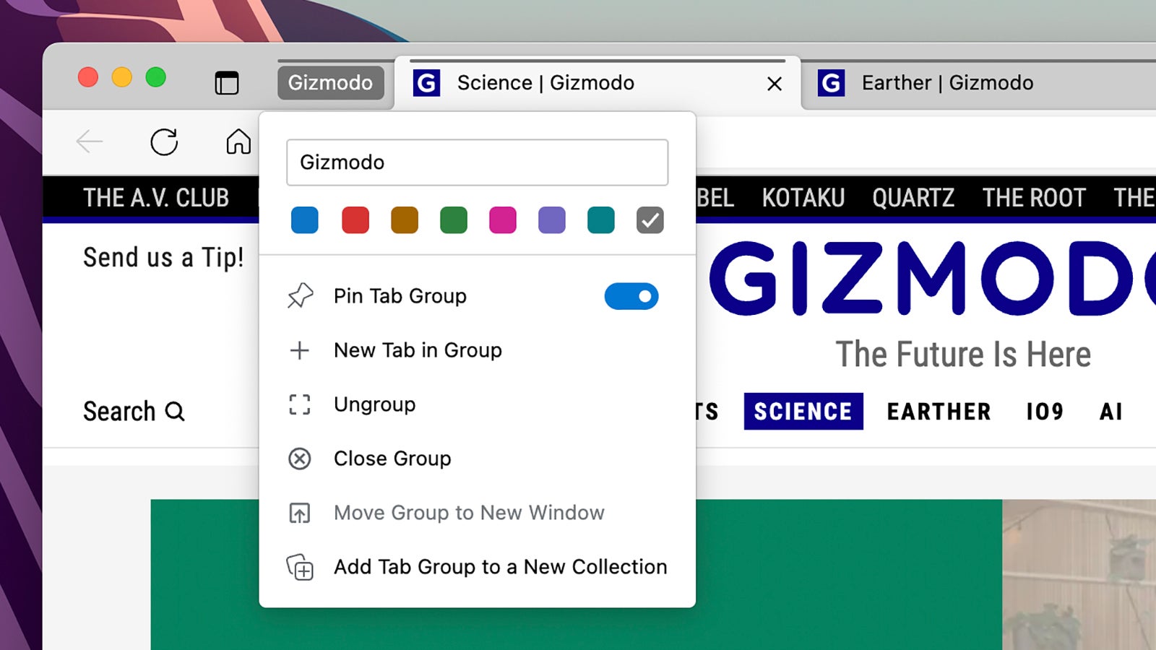Click the Back navigation arrow
The image size is (1156, 650).
[90, 142]
